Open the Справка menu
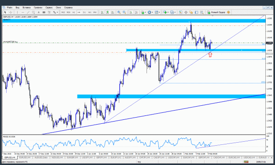Image resolution: width=275 pixels, height=165 pixels. pos(68,7)
